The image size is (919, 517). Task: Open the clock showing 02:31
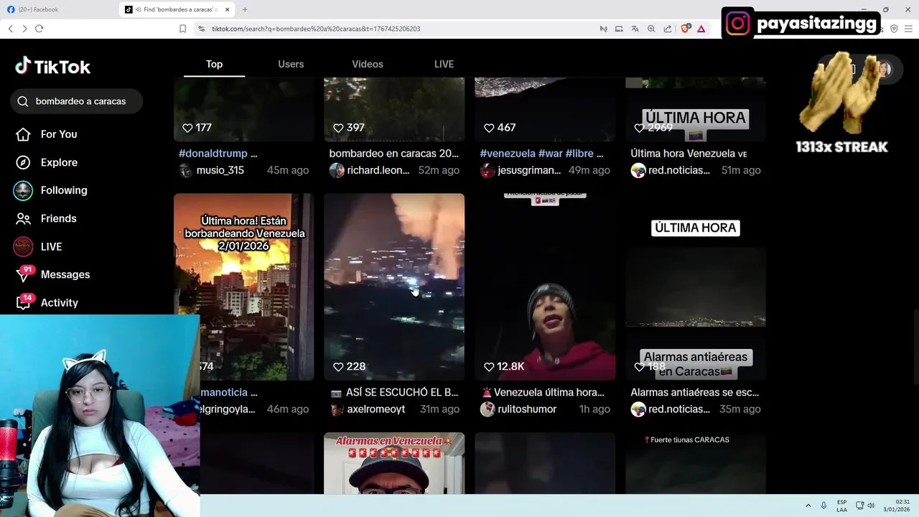897,506
